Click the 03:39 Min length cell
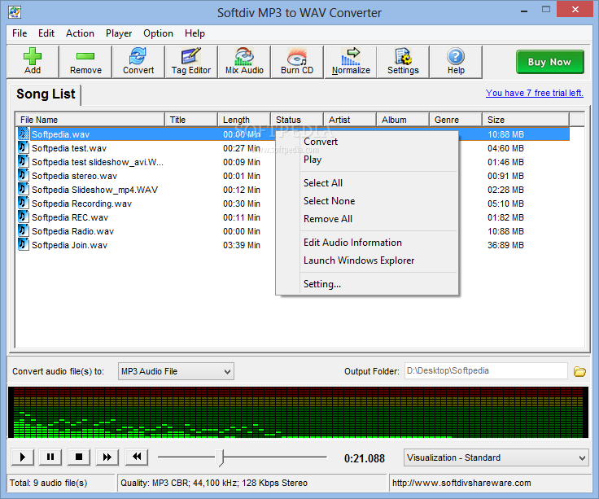This screenshot has height=499, width=599. pyautogui.click(x=242, y=245)
